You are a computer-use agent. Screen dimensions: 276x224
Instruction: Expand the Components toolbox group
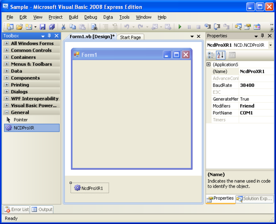click(x=7, y=77)
